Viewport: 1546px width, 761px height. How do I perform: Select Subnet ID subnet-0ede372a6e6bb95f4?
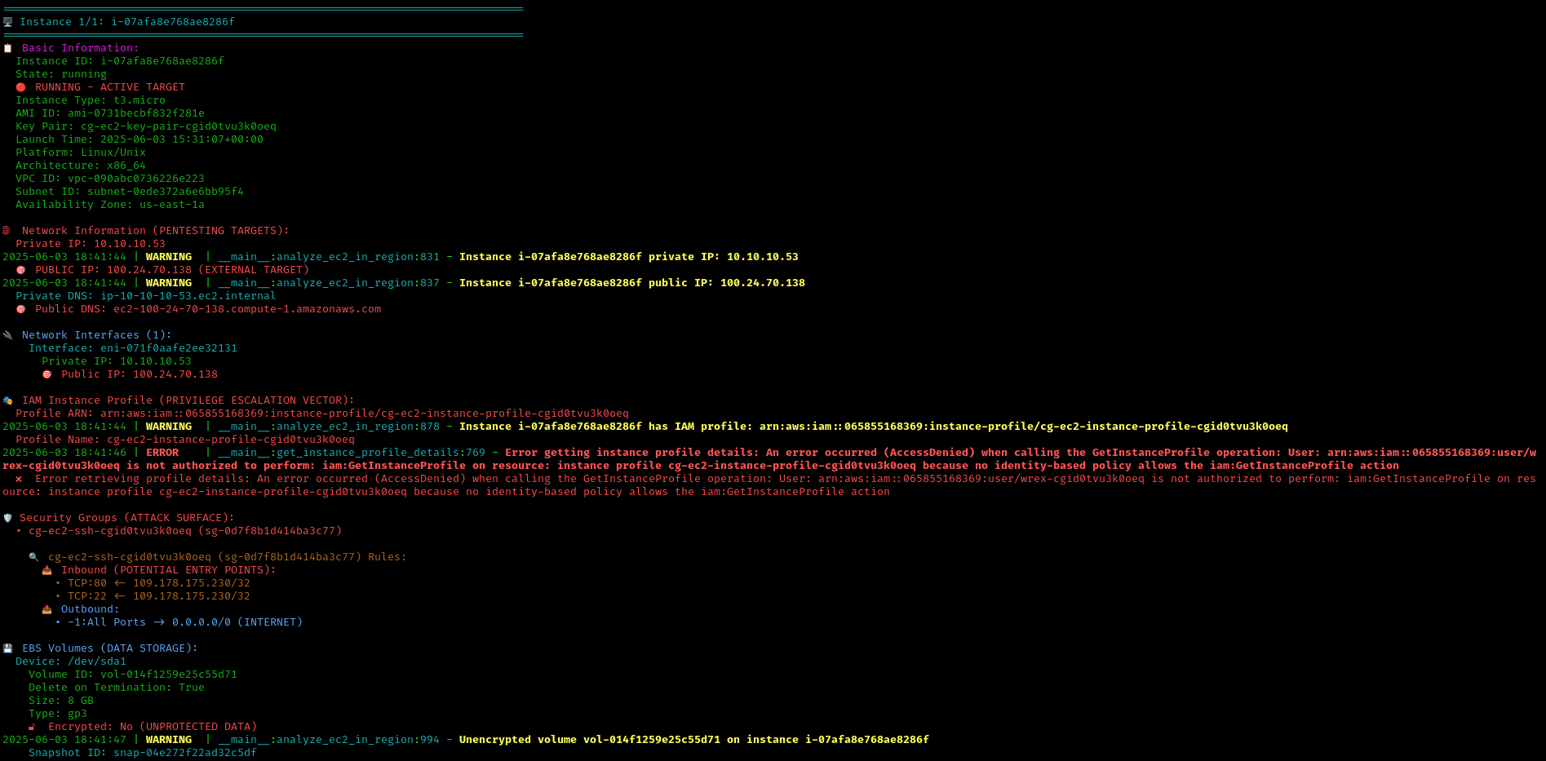click(130, 192)
